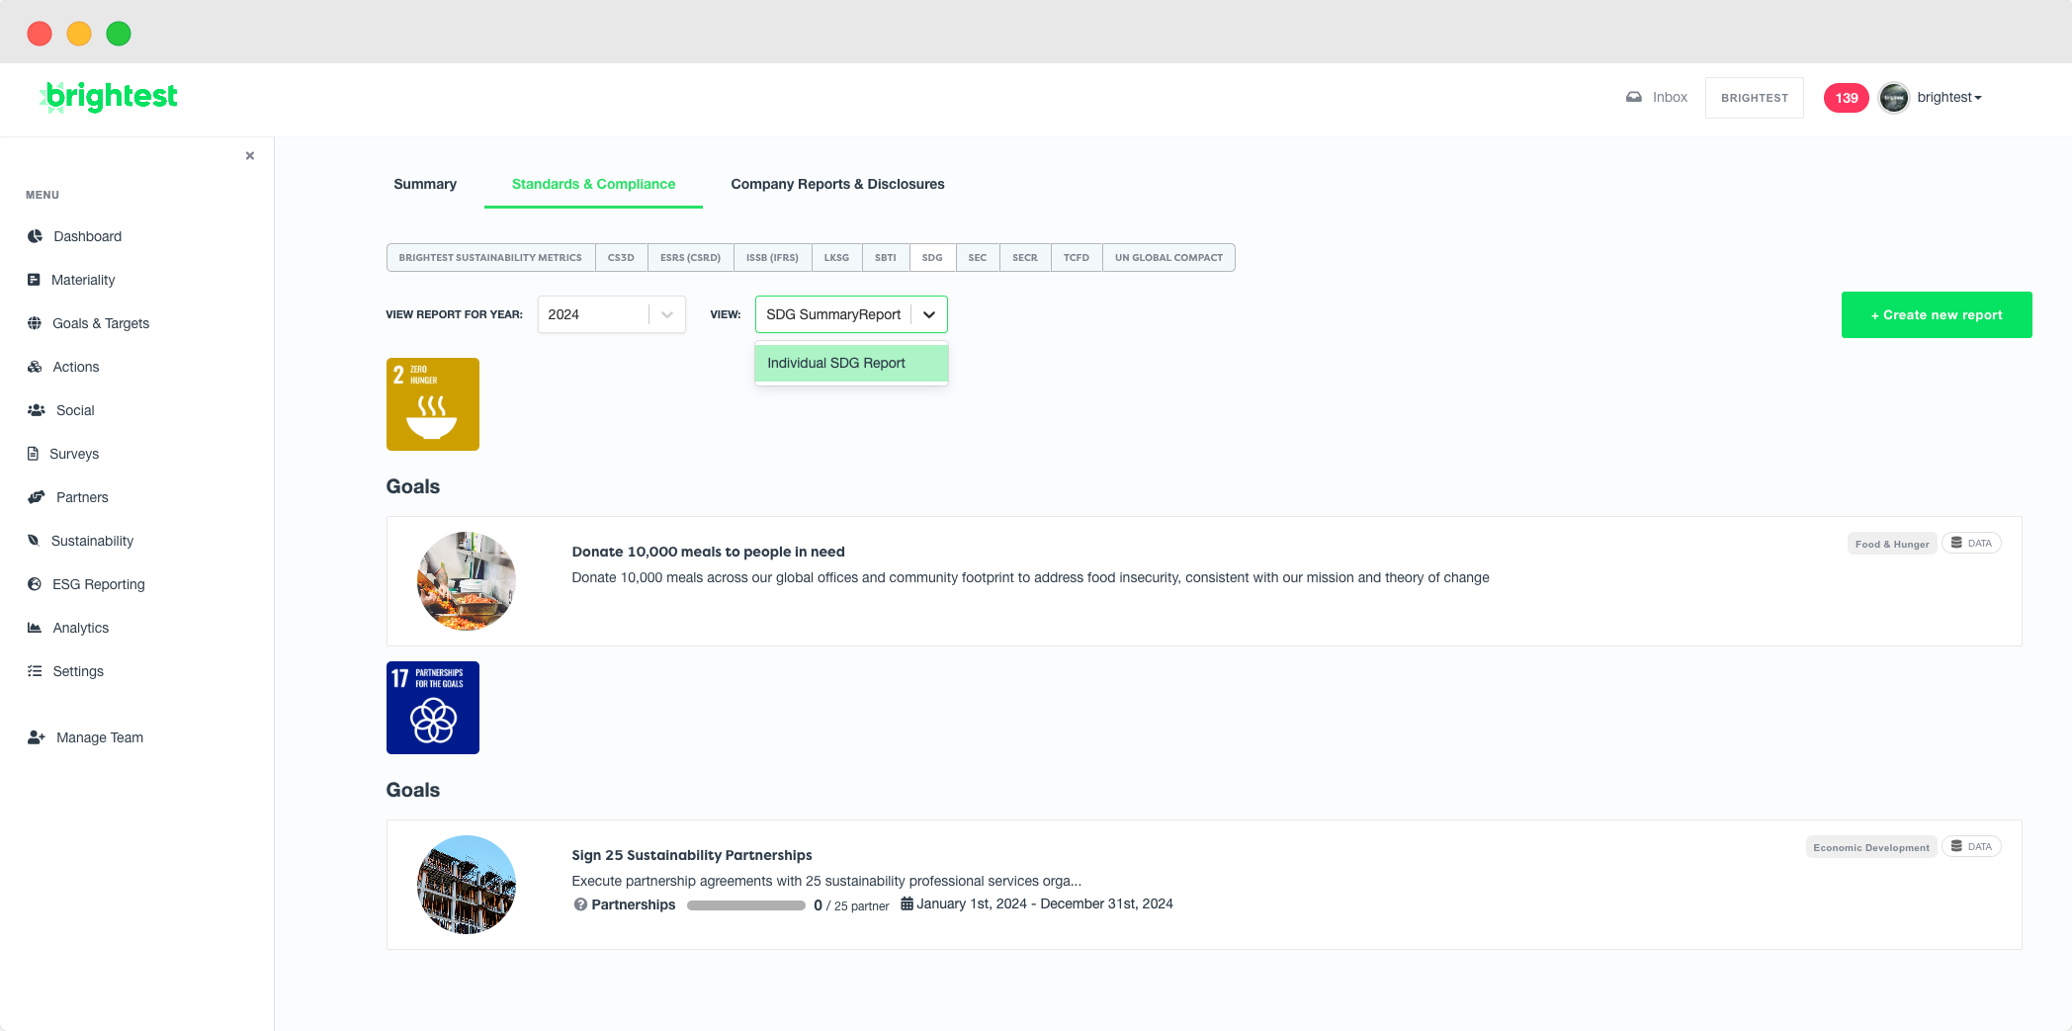
Task: Close the sidebar menu with X
Action: [x=250, y=155]
